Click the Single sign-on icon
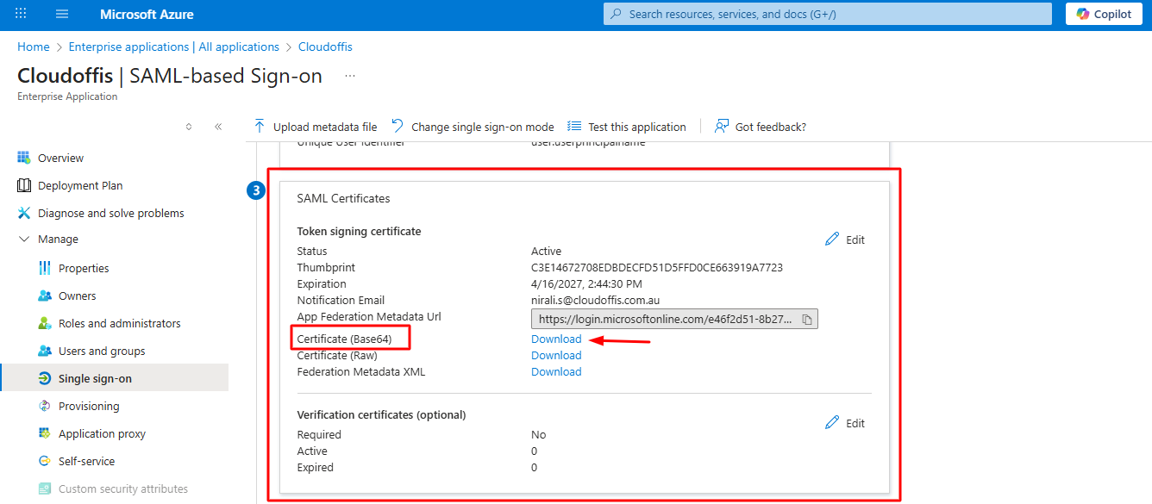 [x=45, y=378]
